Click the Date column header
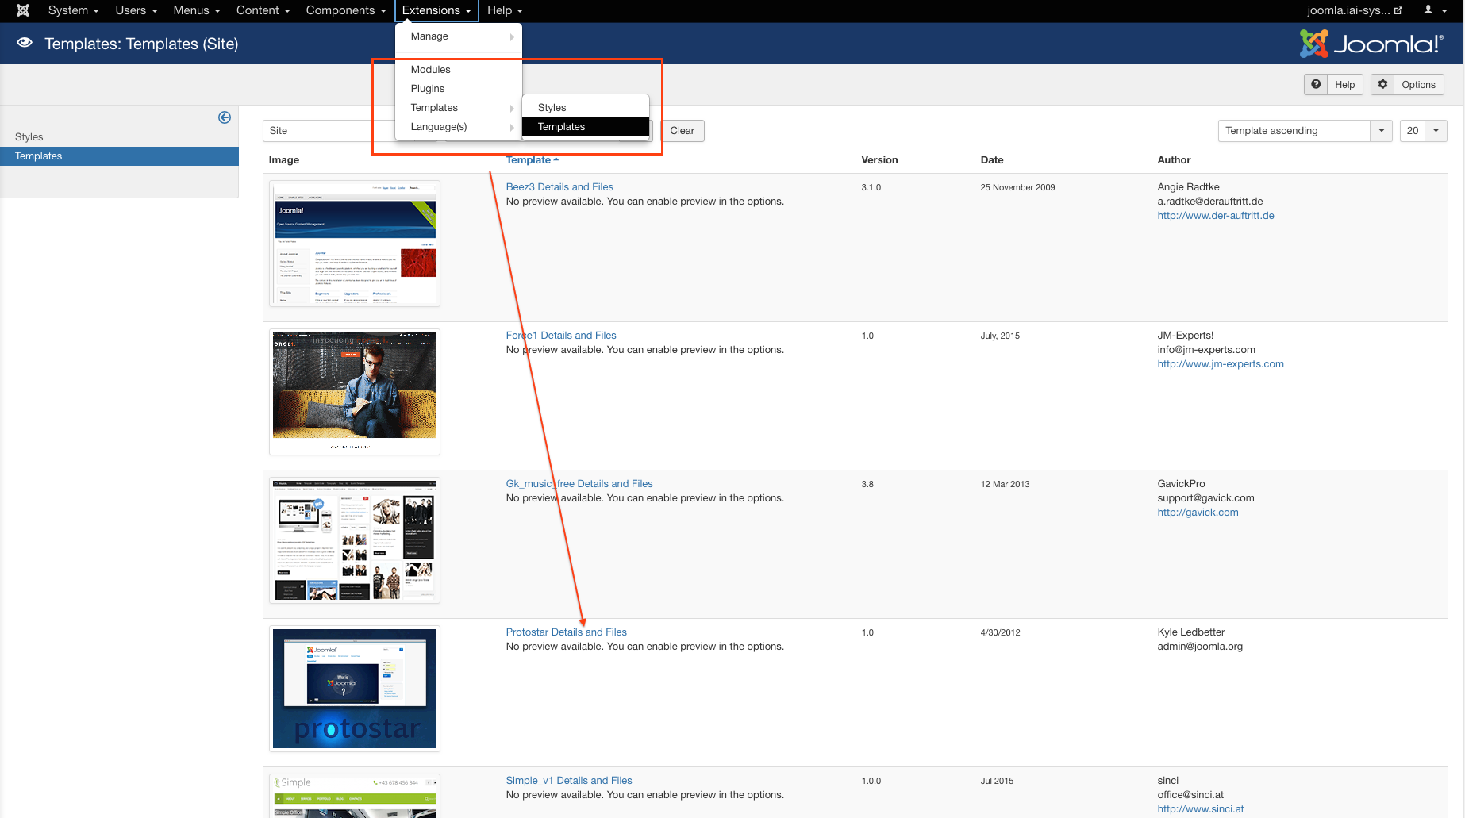This screenshot has height=818, width=1465. click(x=992, y=160)
